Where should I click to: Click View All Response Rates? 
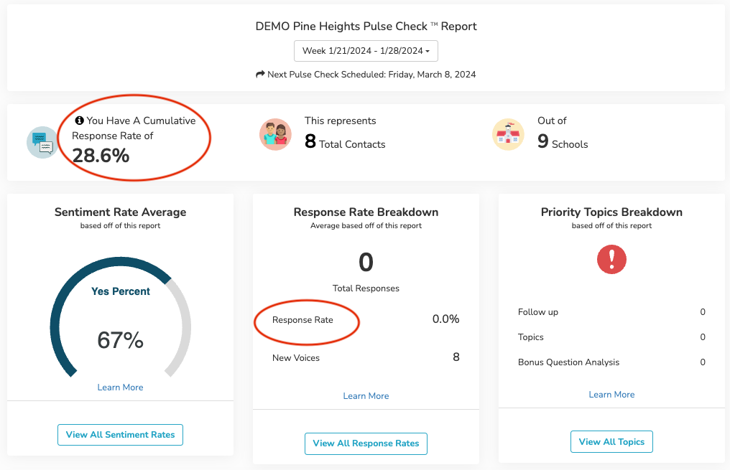coord(366,443)
